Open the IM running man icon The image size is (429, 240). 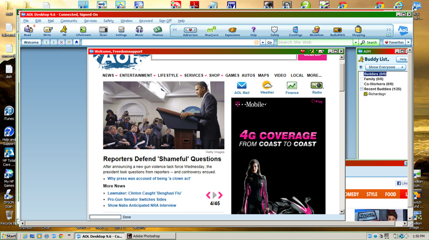click(64, 31)
